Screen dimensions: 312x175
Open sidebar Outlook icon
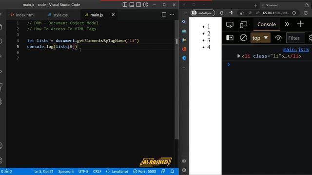(184, 58)
